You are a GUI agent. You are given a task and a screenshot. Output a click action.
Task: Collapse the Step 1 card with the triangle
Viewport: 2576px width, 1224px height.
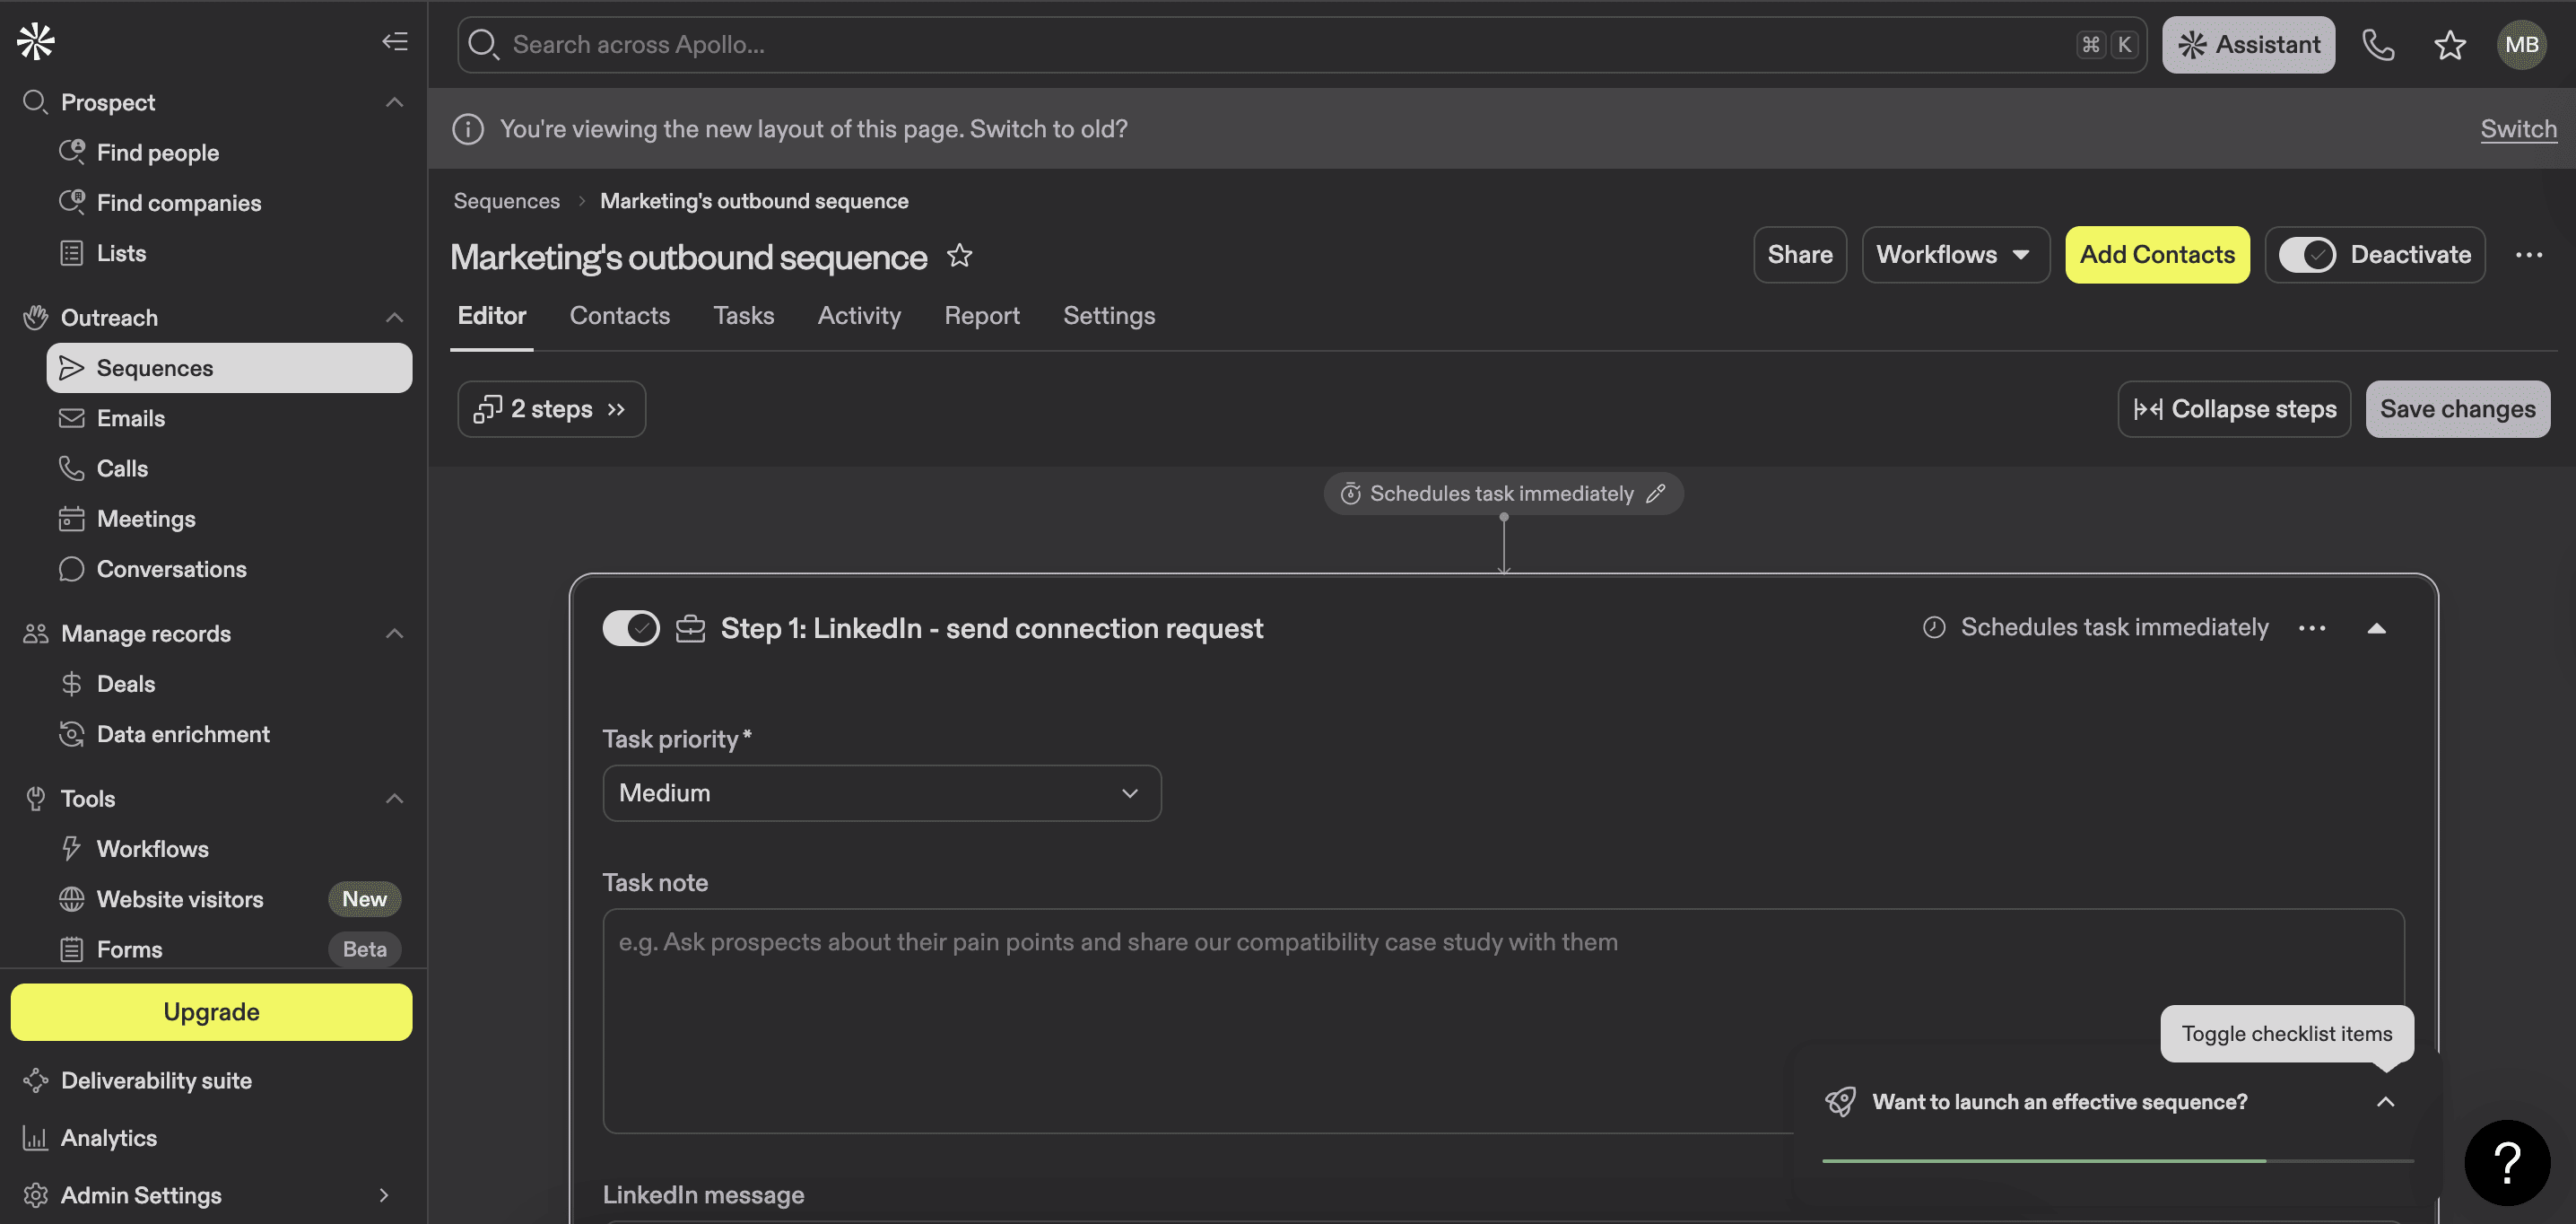tap(2377, 628)
